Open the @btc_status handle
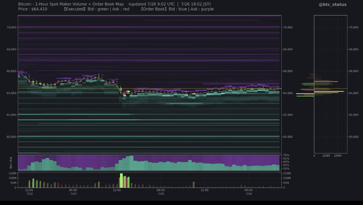 click(332, 5)
